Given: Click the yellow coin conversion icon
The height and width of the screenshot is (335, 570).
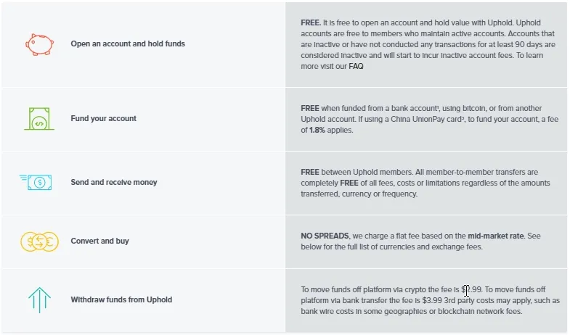Looking at the screenshot, I should (39, 241).
